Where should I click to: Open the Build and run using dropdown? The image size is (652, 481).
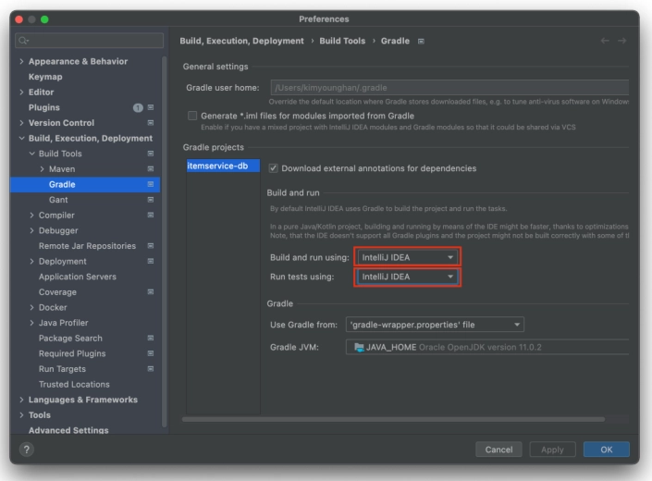tap(407, 257)
